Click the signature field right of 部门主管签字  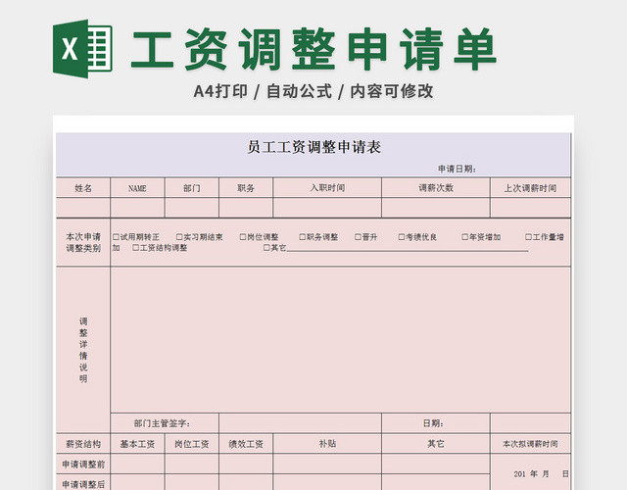pos(301,423)
